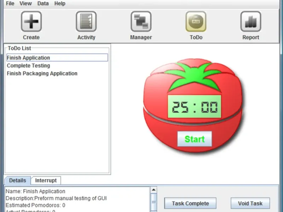Viewport: 283px width, 212px height.
Task: Select the ToDo timer icon
Action: click(196, 22)
